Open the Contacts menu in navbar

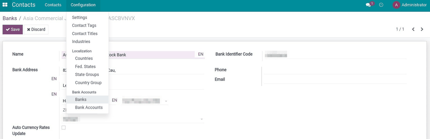(x=53, y=5)
